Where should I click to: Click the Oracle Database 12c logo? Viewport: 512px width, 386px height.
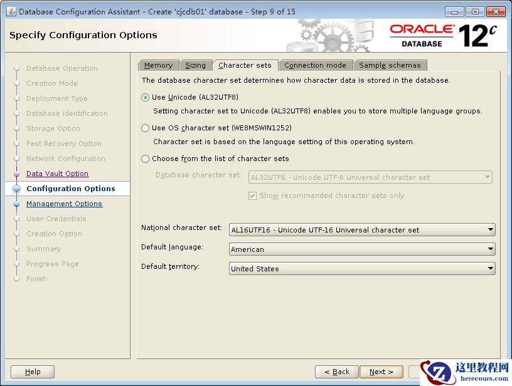tap(443, 36)
